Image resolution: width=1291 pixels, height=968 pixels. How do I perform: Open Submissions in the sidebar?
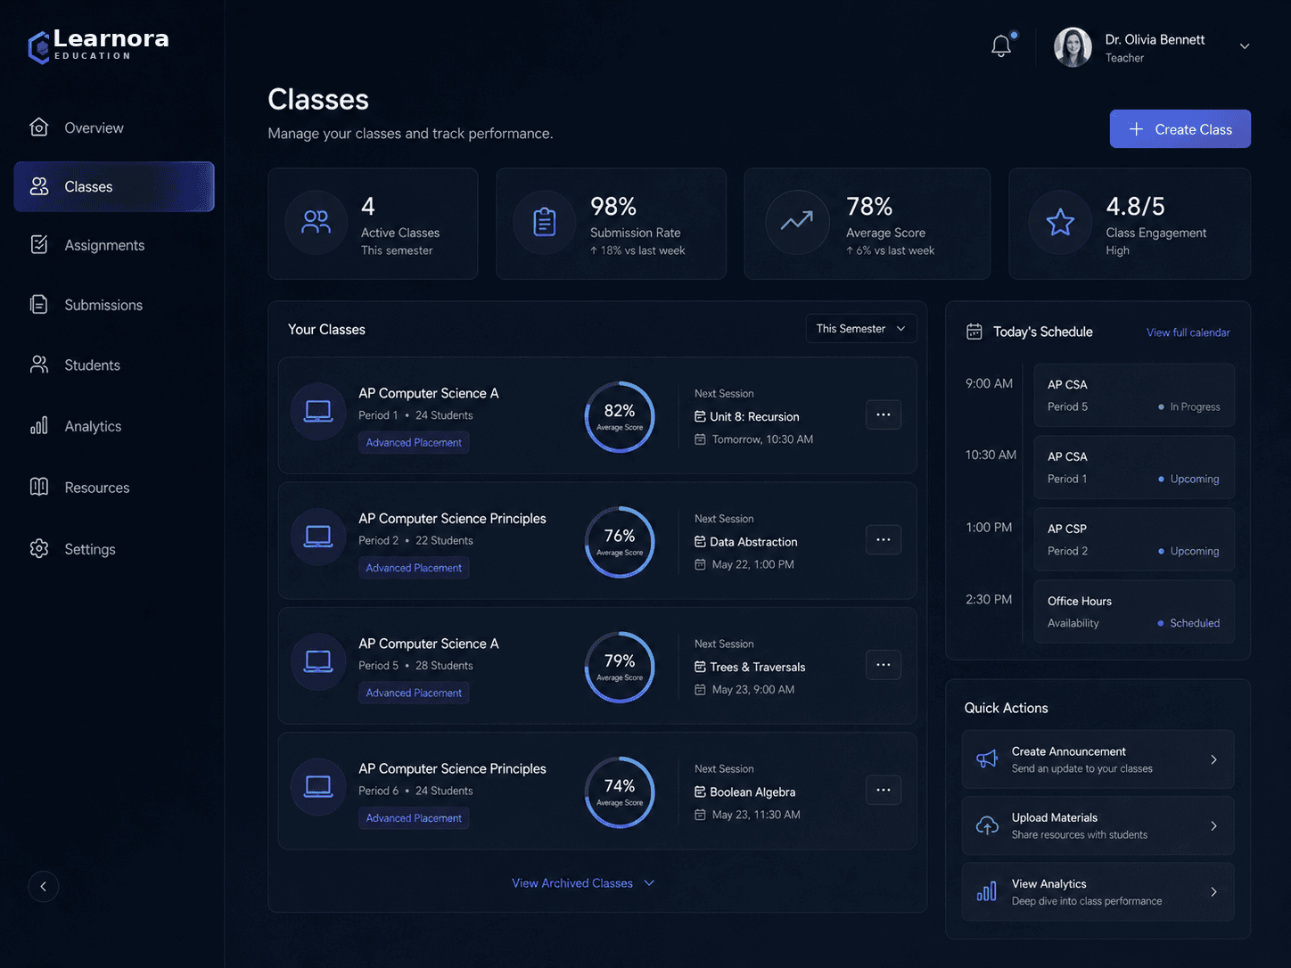pos(114,305)
